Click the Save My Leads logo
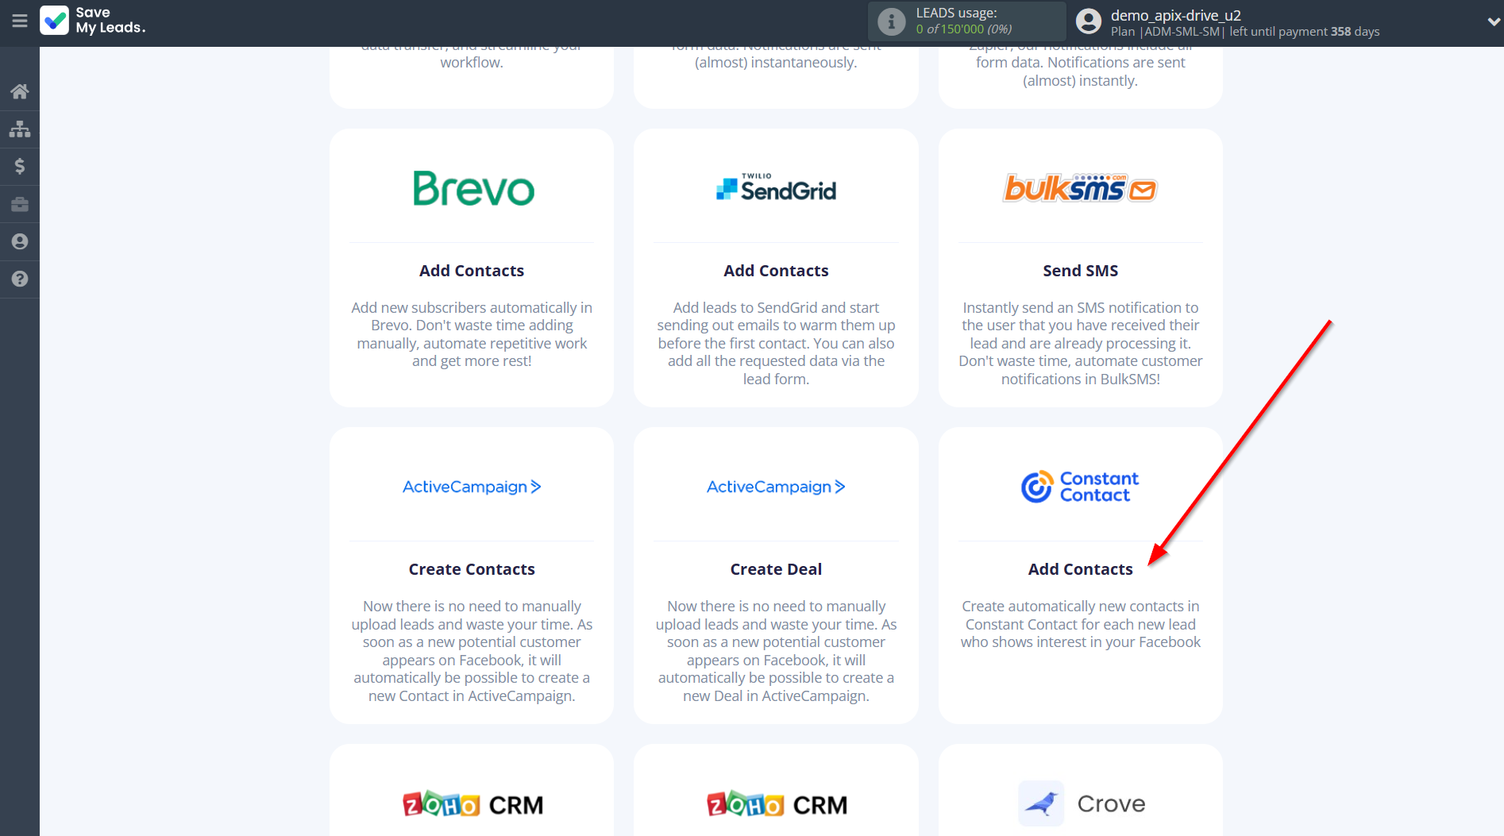 point(93,21)
